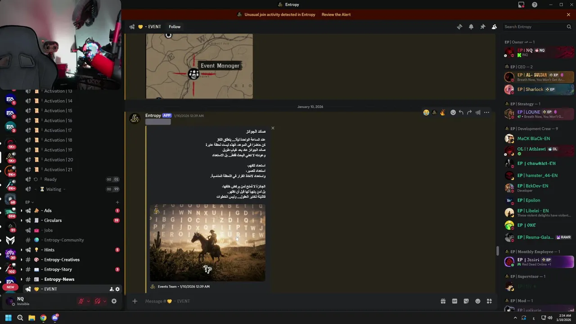
Task: Reply to the Entropy message
Action: (x=461, y=112)
